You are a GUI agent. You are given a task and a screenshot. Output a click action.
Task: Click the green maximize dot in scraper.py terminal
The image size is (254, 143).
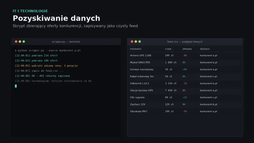pyautogui.click(x=24, y=42)
